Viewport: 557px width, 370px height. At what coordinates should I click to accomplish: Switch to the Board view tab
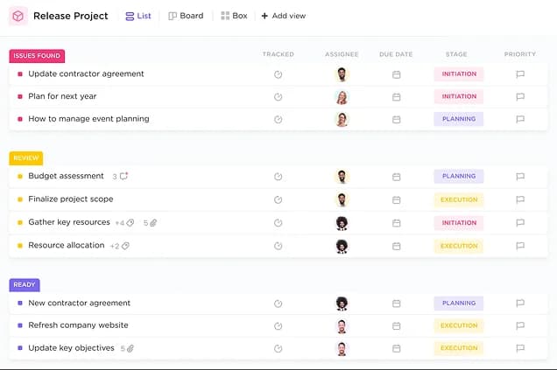click(x=186, y=16)
